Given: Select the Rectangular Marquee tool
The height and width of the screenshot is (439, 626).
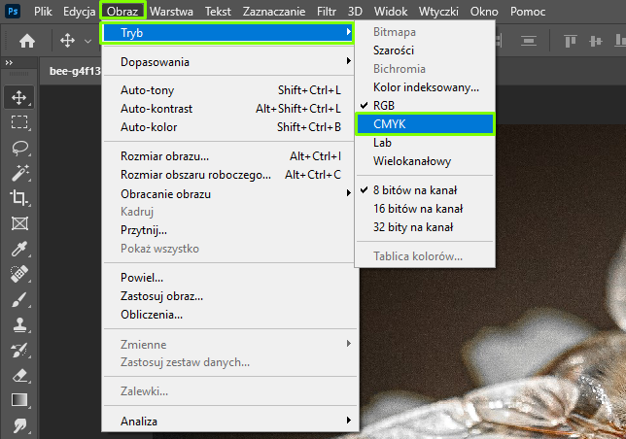Looking at the screenshot, I should 19,122.
